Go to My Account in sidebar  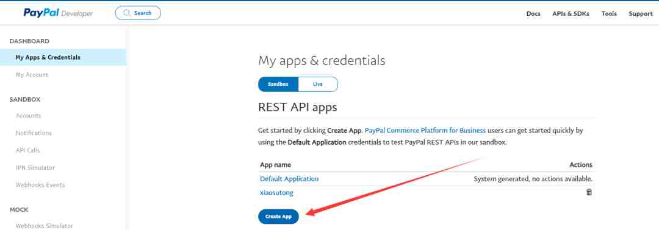32,75
